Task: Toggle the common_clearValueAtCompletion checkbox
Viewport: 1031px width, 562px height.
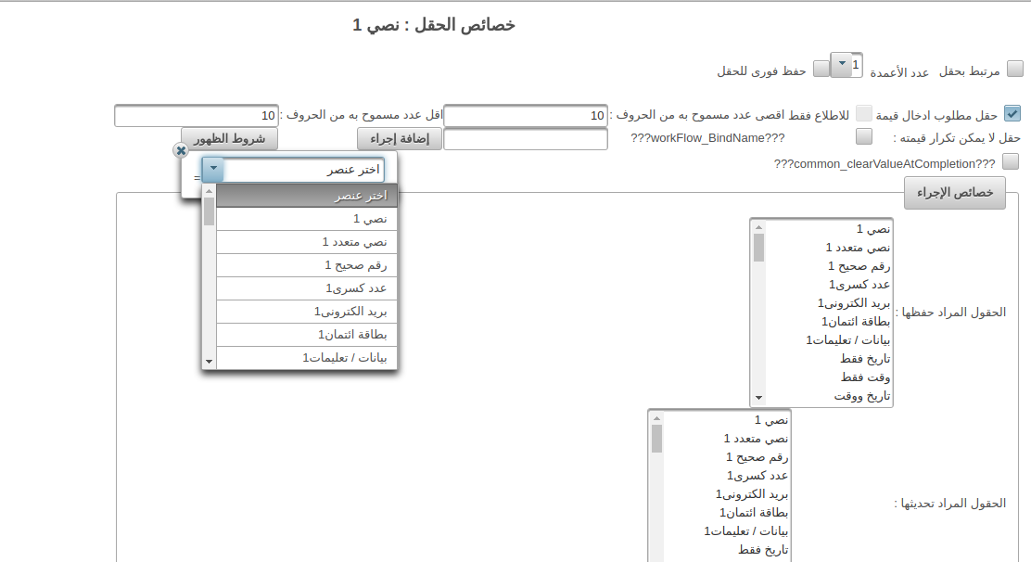Action: [x=1011, y=161]
